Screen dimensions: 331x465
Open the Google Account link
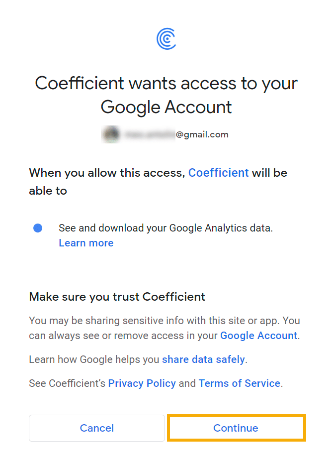[x=259, y=336]
